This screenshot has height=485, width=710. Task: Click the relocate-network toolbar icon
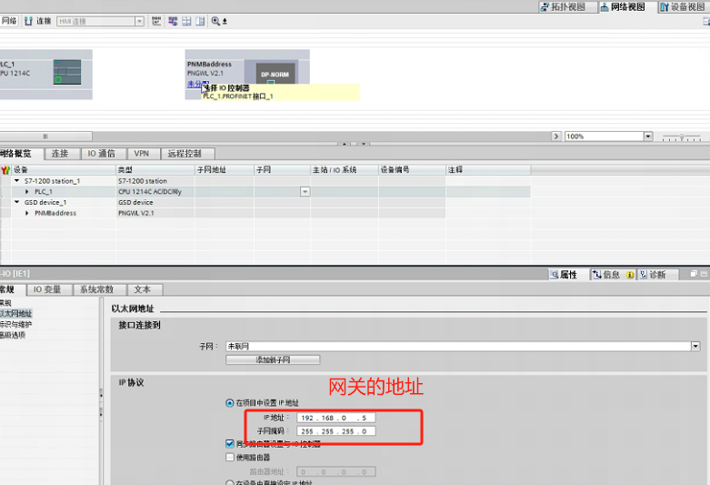point(156,21)
